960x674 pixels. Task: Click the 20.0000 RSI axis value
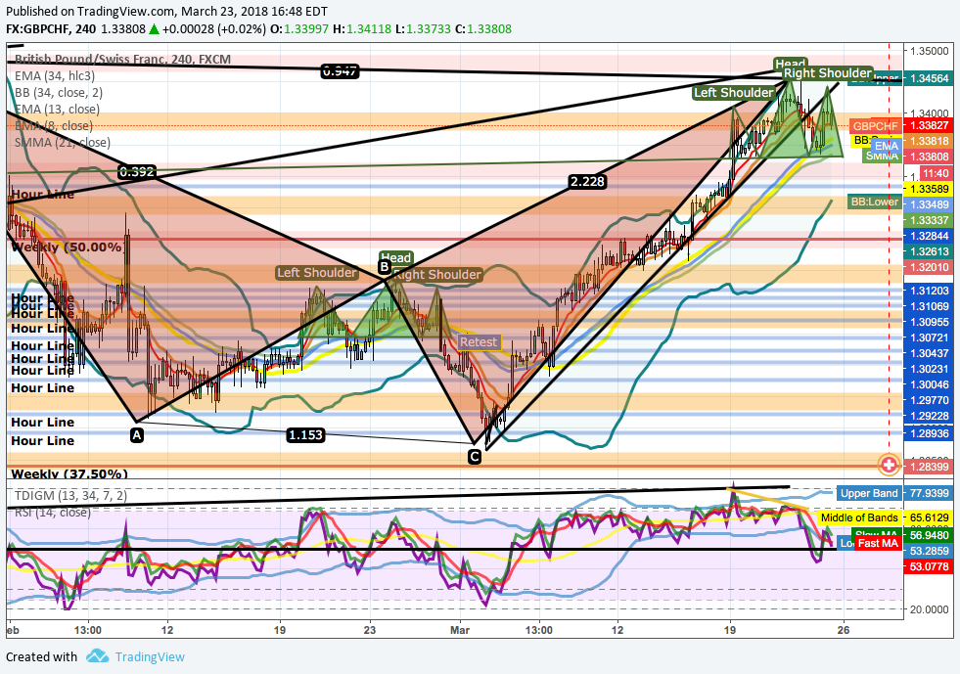tap(930, 609)
